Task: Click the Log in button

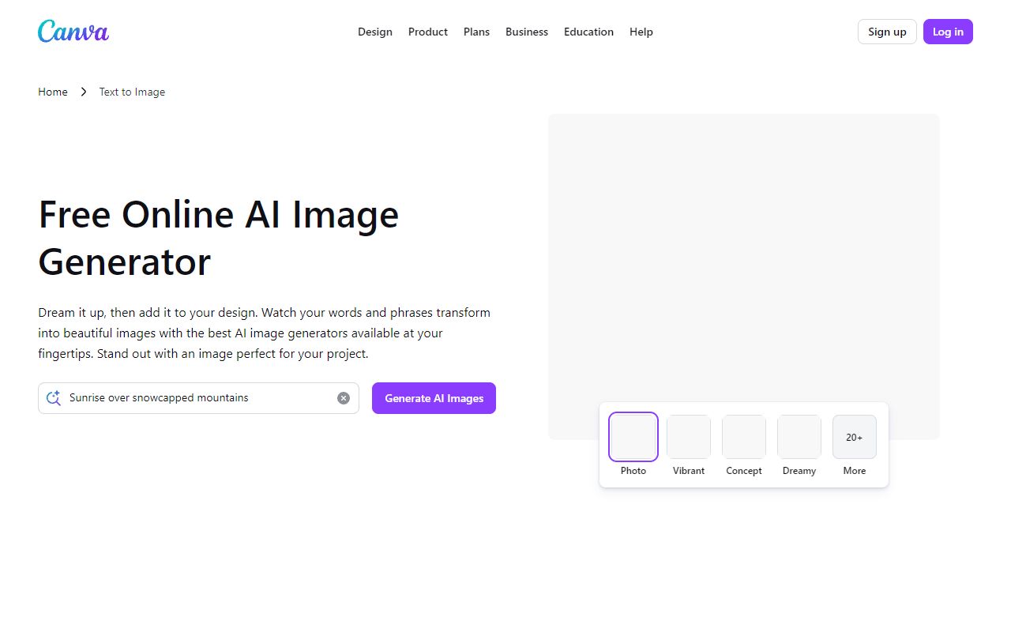Action: (x=948, y=32)
